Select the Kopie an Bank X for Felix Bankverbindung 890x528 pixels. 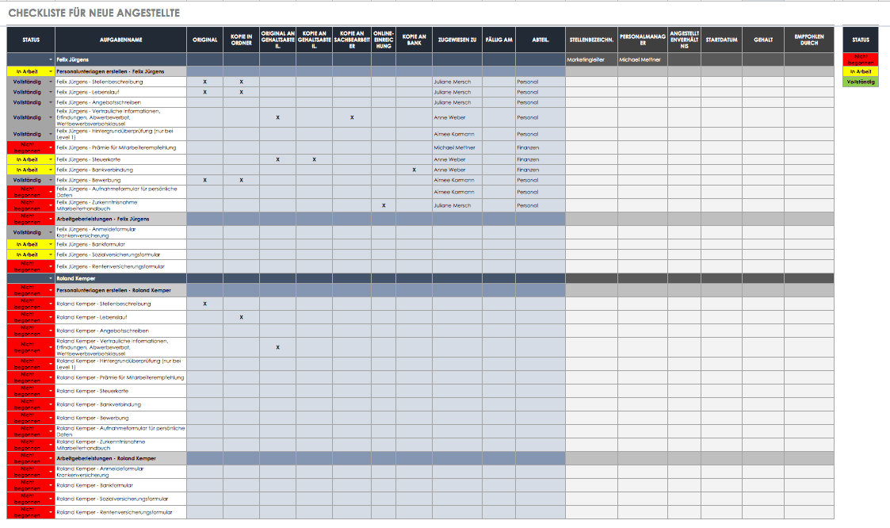tap(414, 170)
